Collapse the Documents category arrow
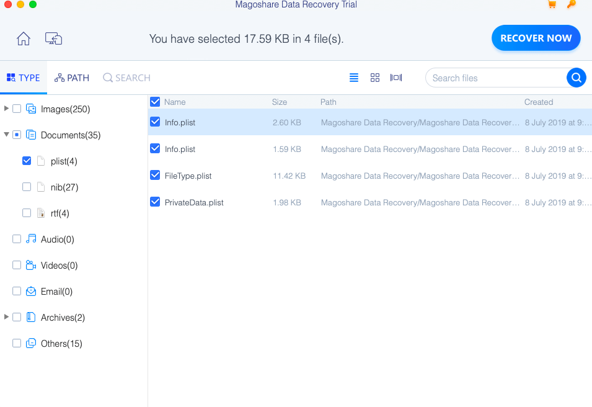This screenshot has width=592, height=407. coord(6,135)
